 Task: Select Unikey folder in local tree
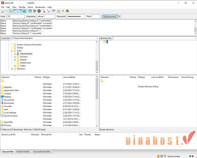[20, 48]
